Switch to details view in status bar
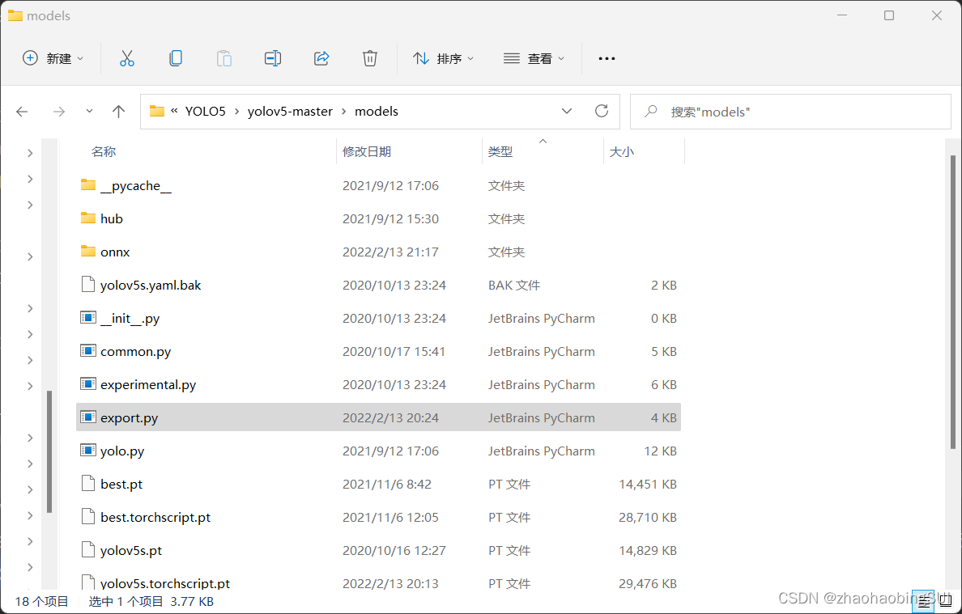The image size is (962, 614). (x=922, y=599)
